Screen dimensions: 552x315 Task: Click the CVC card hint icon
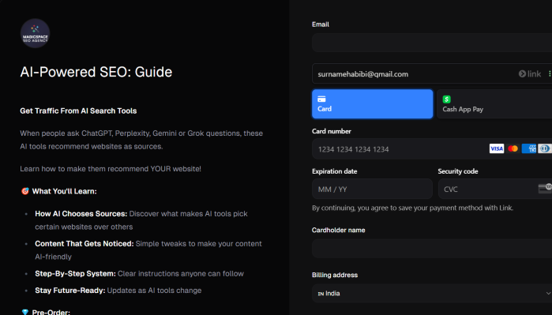pyautogui.click(x=545, y=189)
